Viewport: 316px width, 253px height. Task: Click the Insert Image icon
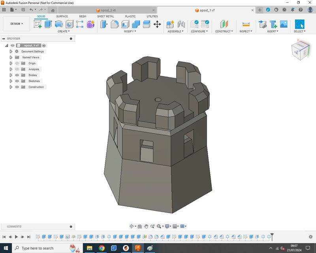click(284, 24)
